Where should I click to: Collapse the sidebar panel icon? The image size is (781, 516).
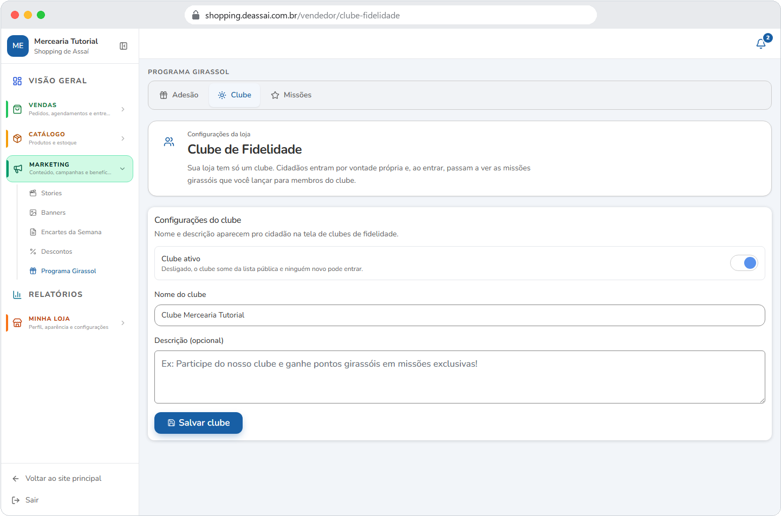[x=123, y=46]
